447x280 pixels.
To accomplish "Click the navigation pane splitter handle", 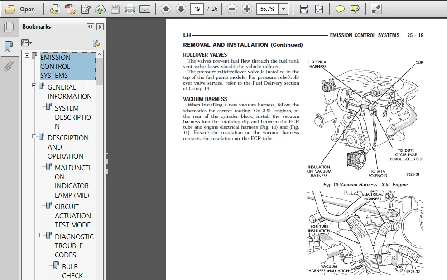I will click(107, 164).
